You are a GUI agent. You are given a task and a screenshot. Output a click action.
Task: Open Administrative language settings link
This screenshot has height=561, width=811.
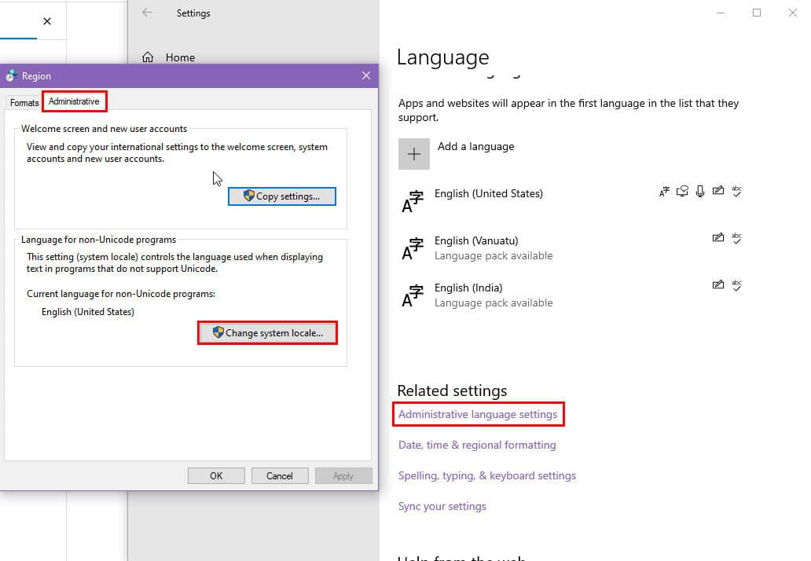[478, 414]
